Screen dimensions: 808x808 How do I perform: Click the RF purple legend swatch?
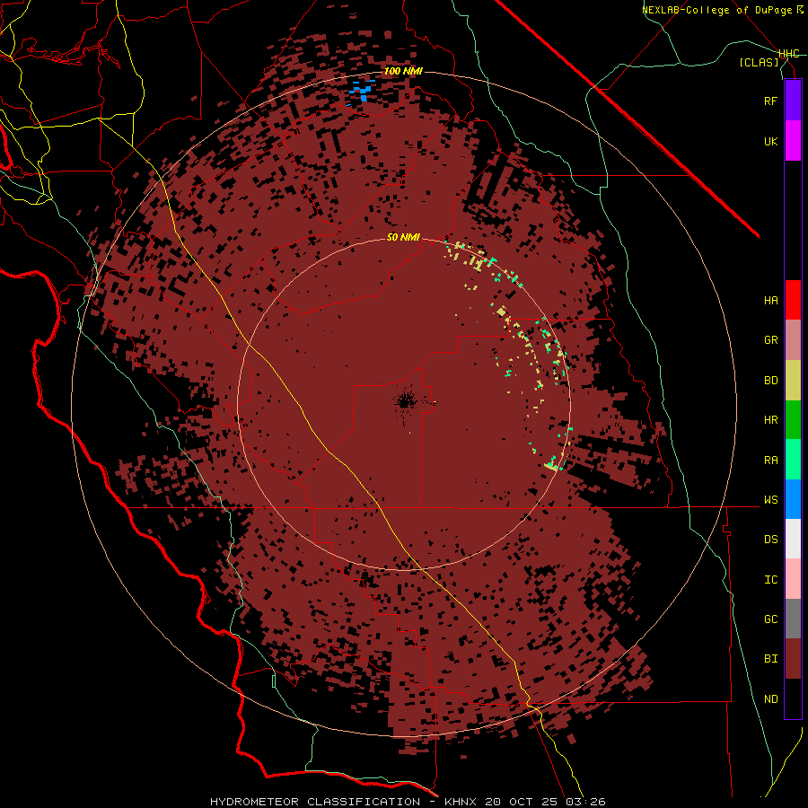coord(793,101)
